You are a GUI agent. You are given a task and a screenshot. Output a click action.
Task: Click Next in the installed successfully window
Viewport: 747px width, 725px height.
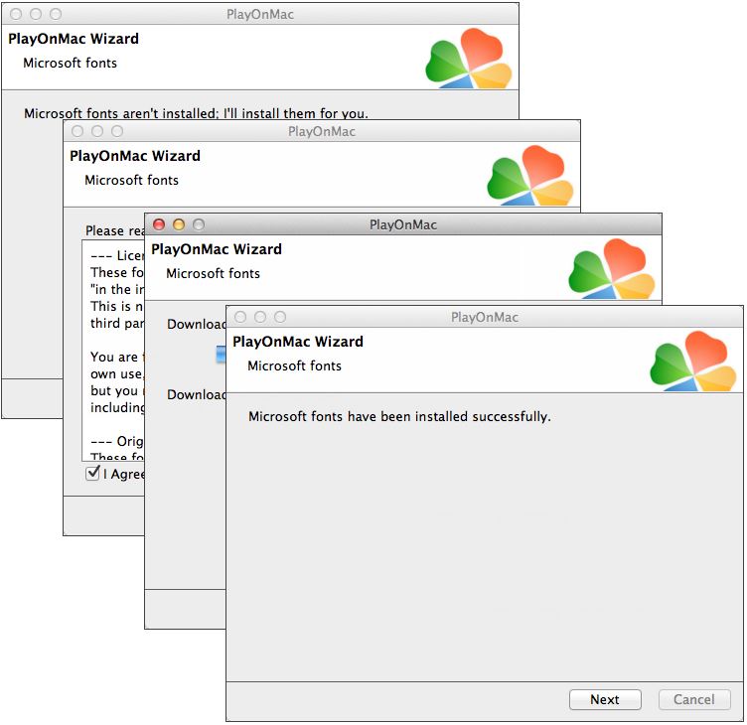[x=605, y=699]
